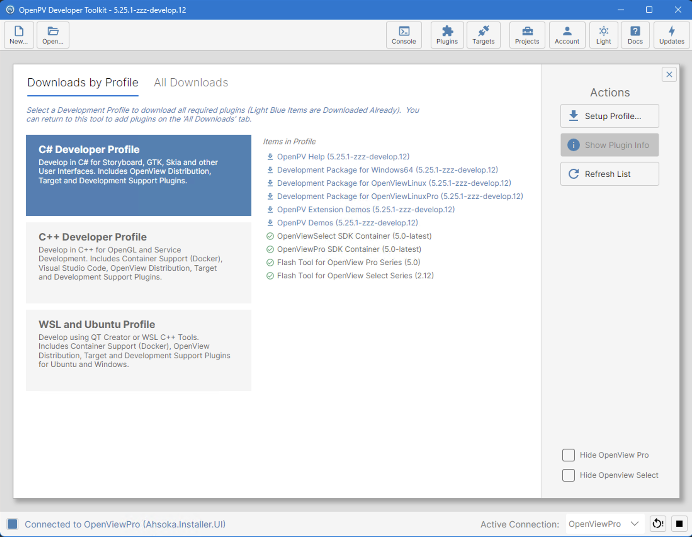Open the Projects toolbox icon
Viewport: 692px width, 537px height.
527,35
